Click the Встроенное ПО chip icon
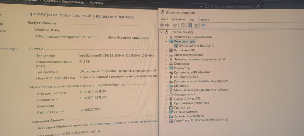The image size is (304, 136). click(171, 50)
